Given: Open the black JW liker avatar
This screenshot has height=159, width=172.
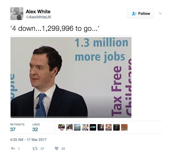Looking at the screenshot, I should (x=93, y=127).
